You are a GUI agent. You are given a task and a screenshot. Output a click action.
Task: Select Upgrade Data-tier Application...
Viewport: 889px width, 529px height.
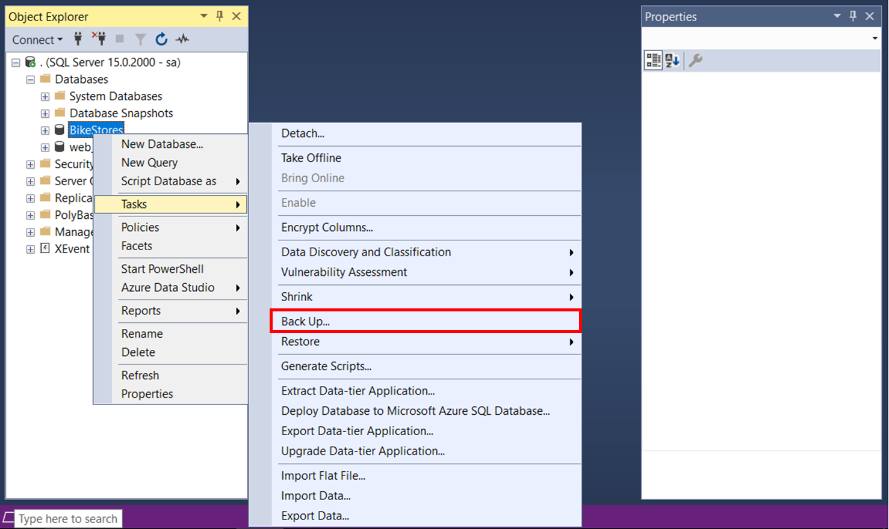tap(415, 451)
